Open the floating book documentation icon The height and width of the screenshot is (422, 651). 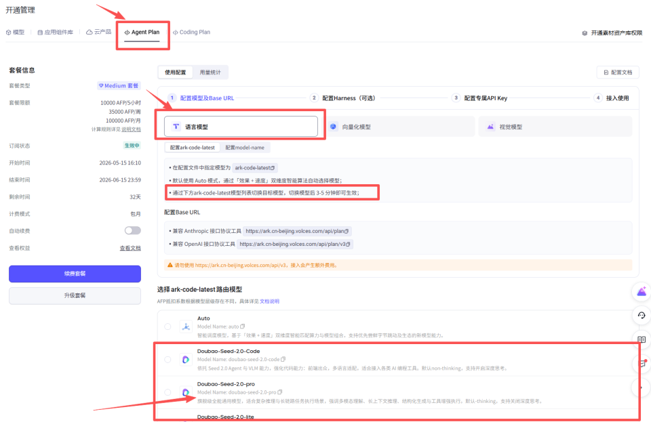click(x=642, y=339)
